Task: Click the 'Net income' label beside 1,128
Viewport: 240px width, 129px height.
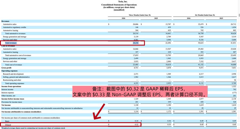Action: [x=6, y=105]
